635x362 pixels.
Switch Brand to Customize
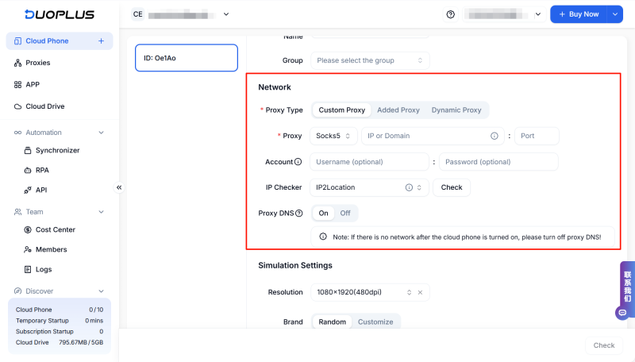coord(375,322)
